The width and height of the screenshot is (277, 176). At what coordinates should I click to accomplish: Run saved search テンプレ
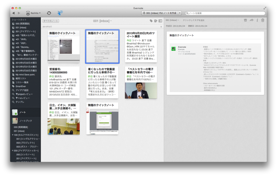(x=20, y=102)
